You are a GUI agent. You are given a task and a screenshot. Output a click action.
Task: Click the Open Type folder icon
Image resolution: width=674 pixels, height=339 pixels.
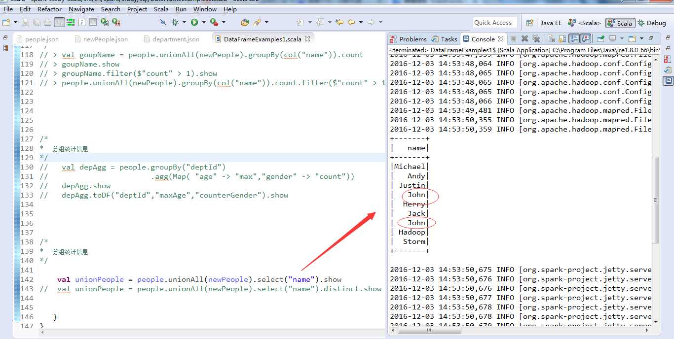(245, 22)
